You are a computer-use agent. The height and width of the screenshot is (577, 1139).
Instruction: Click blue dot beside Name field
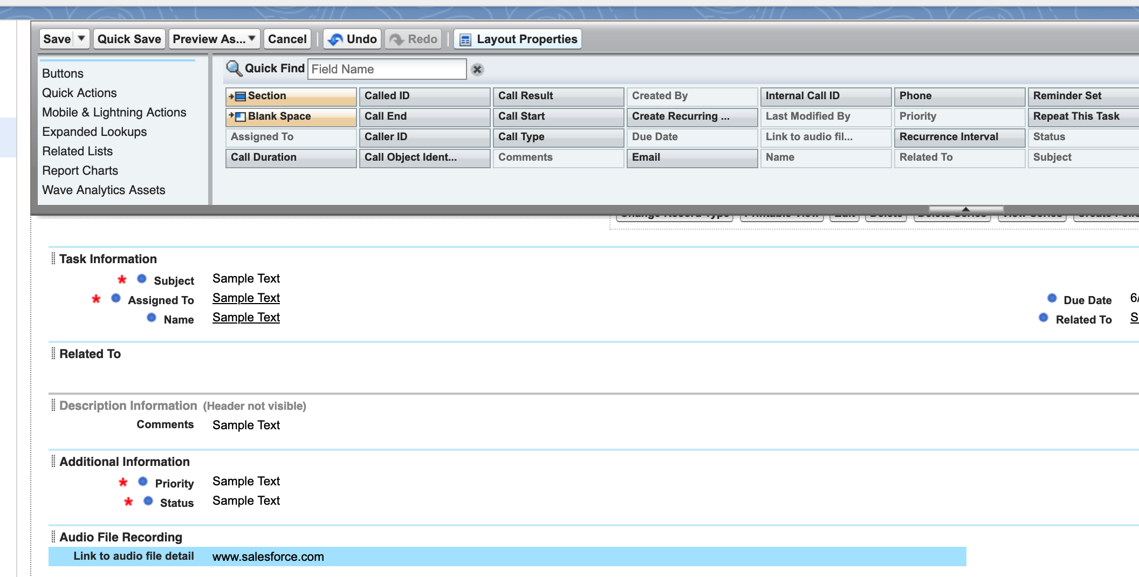(x=152, y=318)
